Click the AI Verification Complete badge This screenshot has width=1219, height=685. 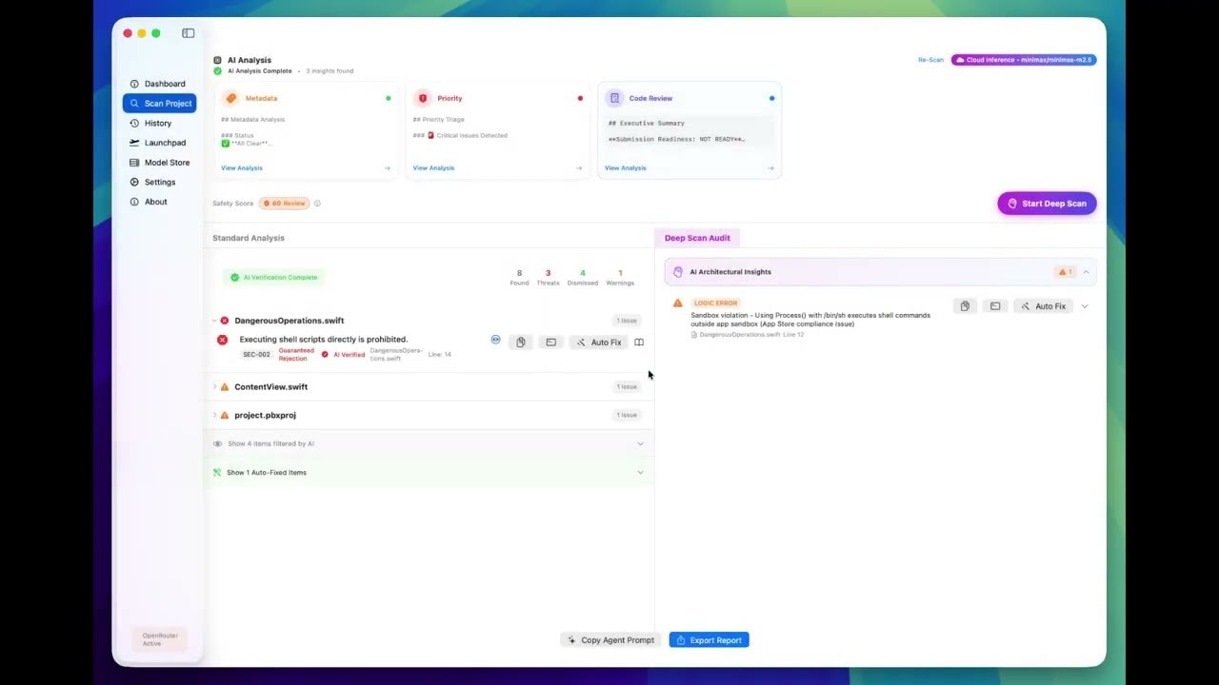click(x=274, y=277)
